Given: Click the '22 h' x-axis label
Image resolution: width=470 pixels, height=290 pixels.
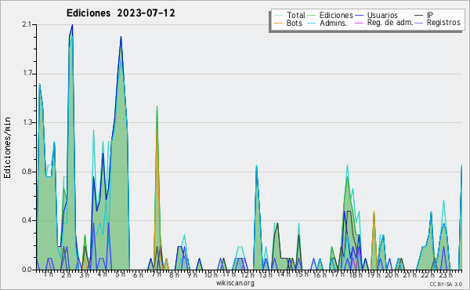Looking at the screenshot, I should point(428,274).
